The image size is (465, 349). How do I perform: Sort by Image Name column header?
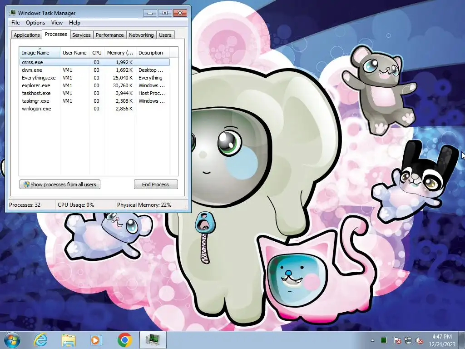[x=40, y=53]
